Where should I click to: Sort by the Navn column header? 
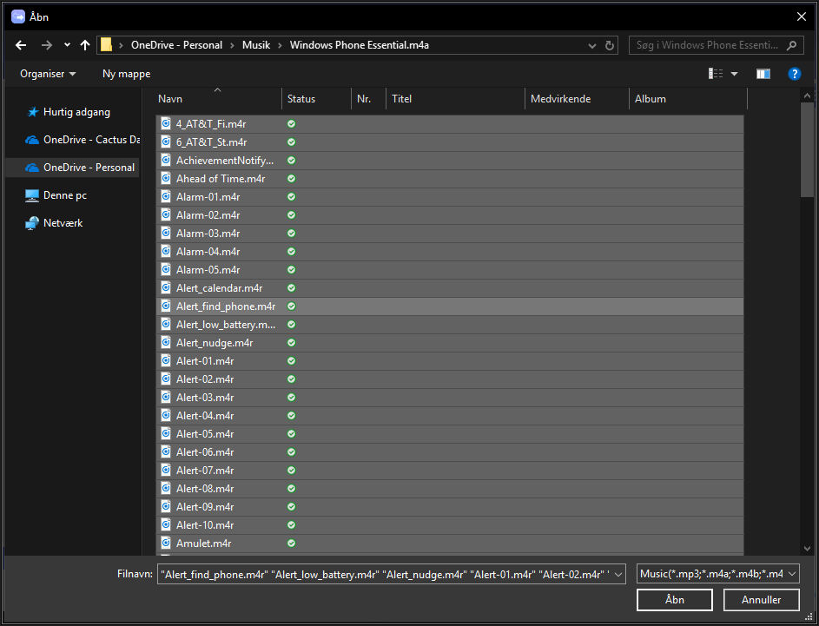pos(218,99)
